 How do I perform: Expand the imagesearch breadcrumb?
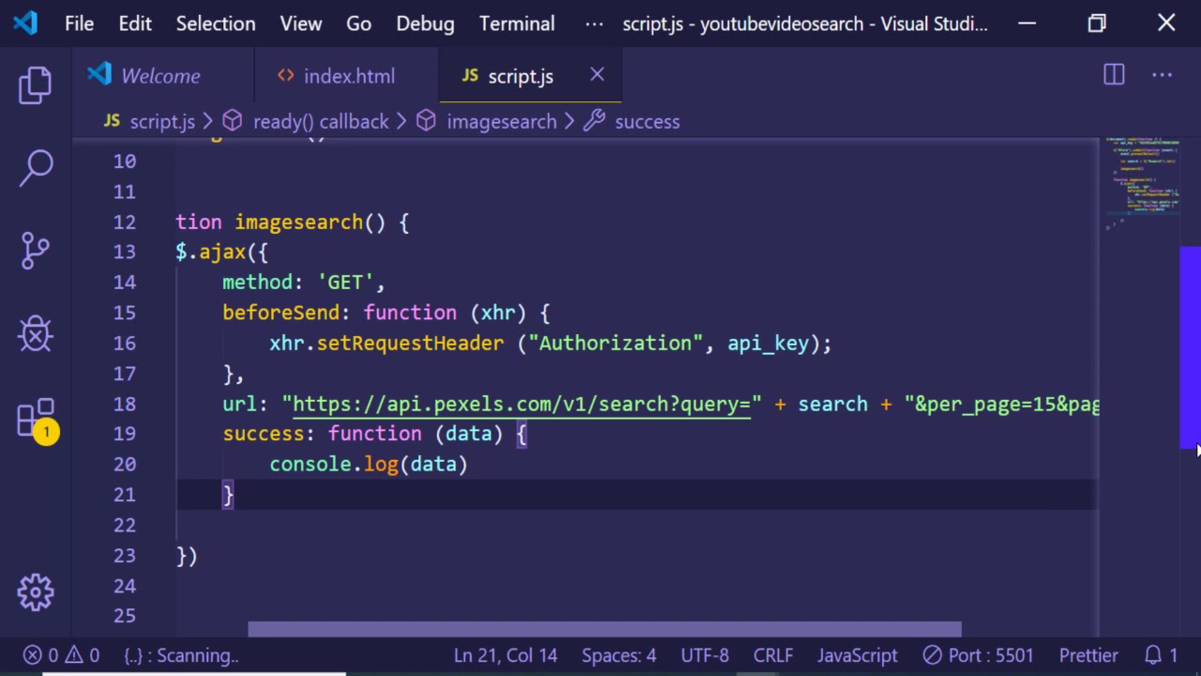coord(501,122)
